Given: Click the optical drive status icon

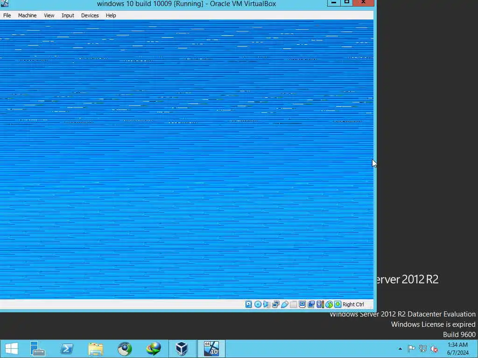Looking at the screenshot, I should tap(258, 304).
